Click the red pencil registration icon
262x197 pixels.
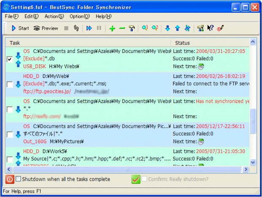coord(221,28)
